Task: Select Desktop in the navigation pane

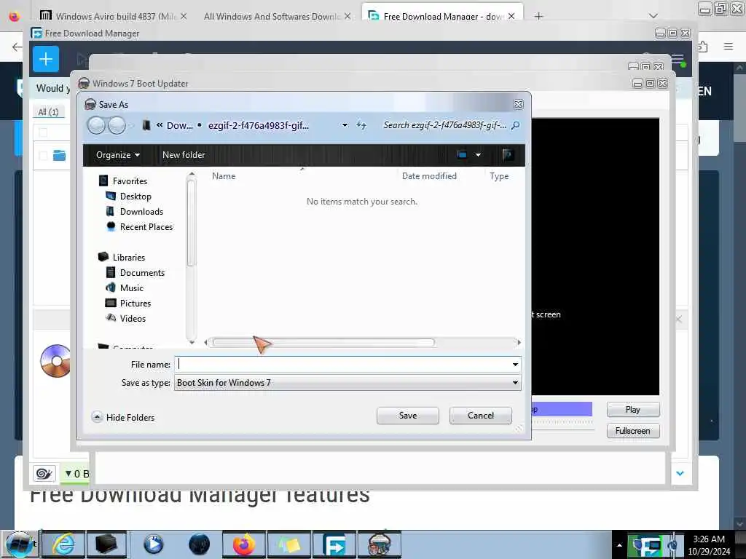Action: 128,197
